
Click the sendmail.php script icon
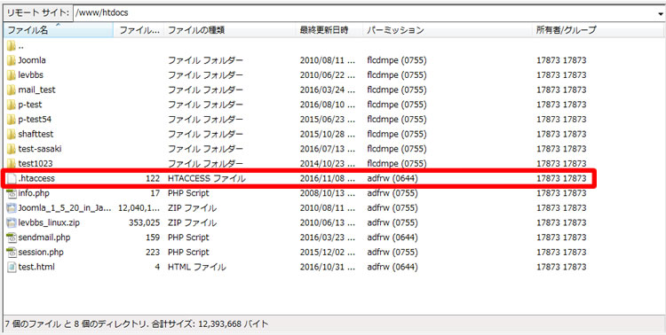pyautogui.click(x=12, y=238)
